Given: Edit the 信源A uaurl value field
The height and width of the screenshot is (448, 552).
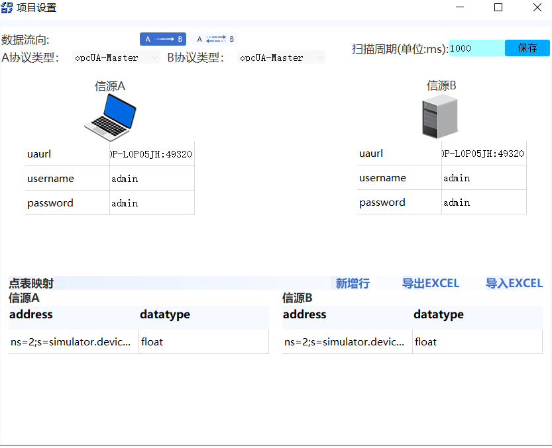Looking at the screenshot, I should pyautogui.click(x=152, y=154).
